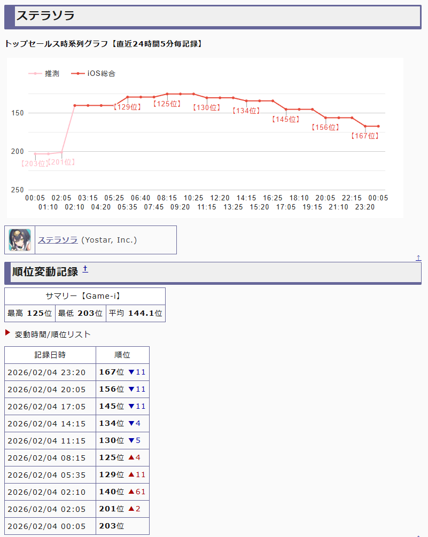The width and height of the screenshot is (428, 537).
Task: Click the dagger anchor beside 順位変動記録
Action: click(x=85, y=270)
